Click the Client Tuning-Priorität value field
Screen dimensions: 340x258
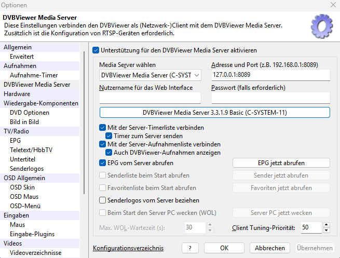pyautogui.click(x=311, y=228)
